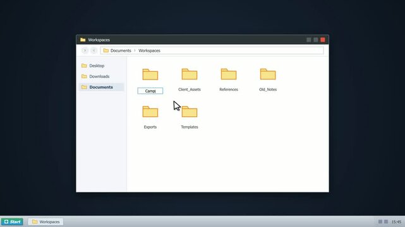
Task: Click Workspaces in the breadcrumb path
Action: 149,50
